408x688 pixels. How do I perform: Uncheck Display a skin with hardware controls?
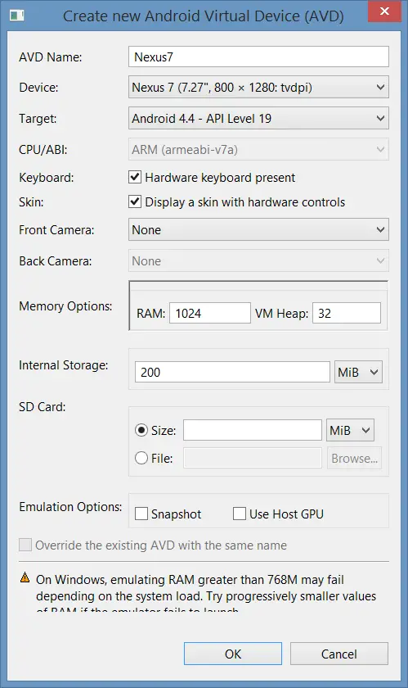tap(135, 201)
